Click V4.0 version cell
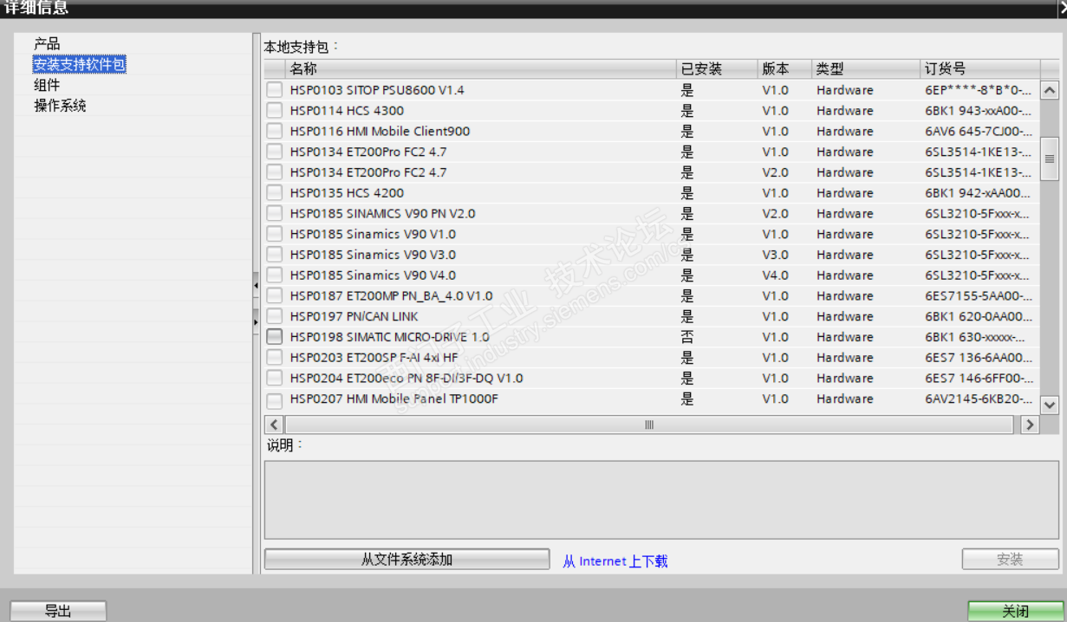This screenshot has width=1067, height=622. point(776,275)
